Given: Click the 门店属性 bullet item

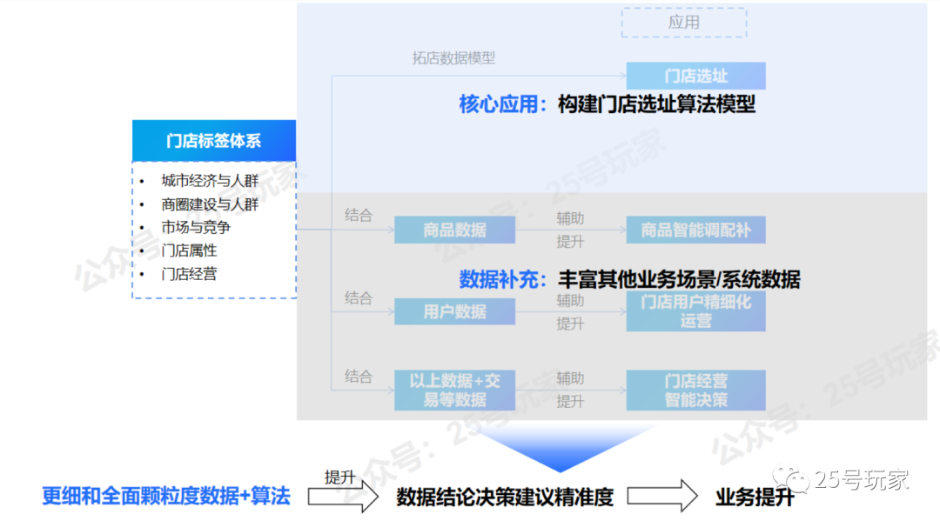Looking at the screenshot, I should coord(189,250).
